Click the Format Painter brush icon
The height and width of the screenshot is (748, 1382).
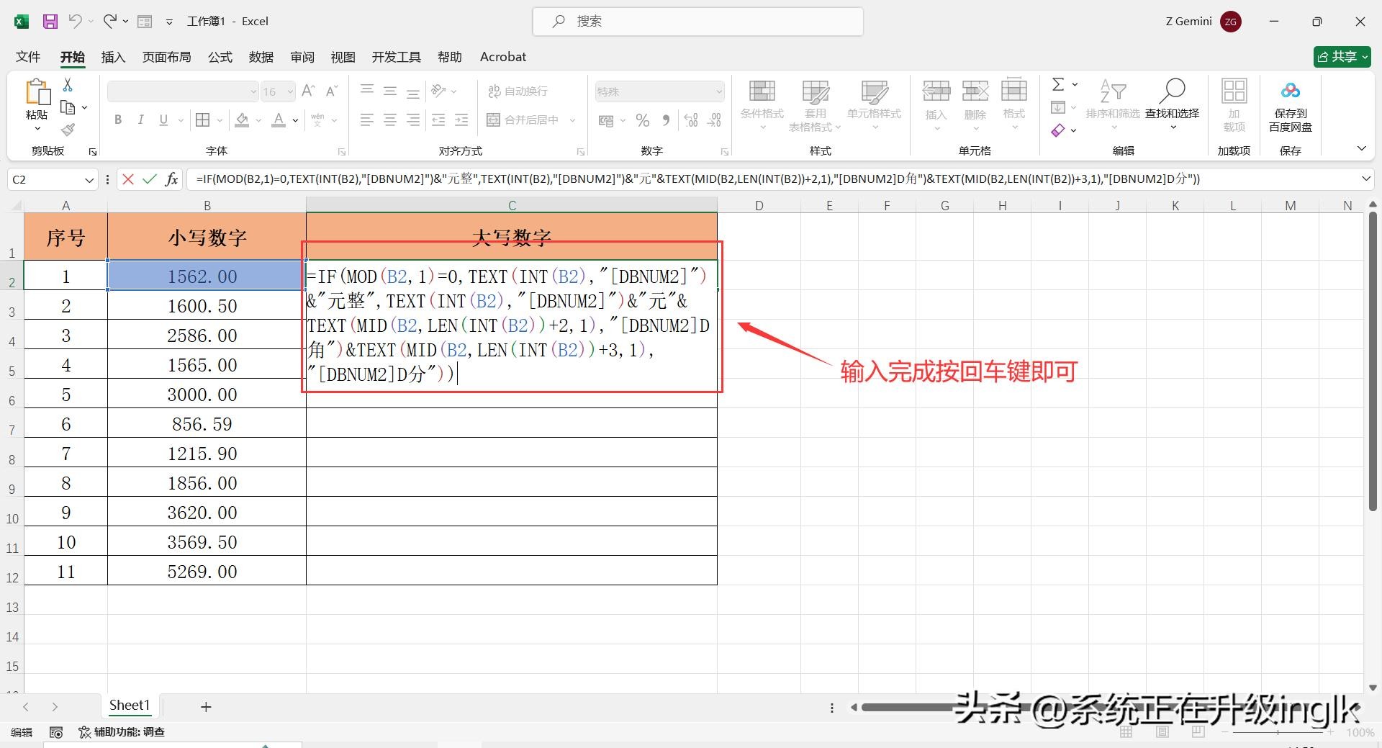[68, 130]
